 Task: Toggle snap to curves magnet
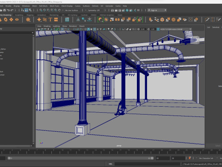44,10
